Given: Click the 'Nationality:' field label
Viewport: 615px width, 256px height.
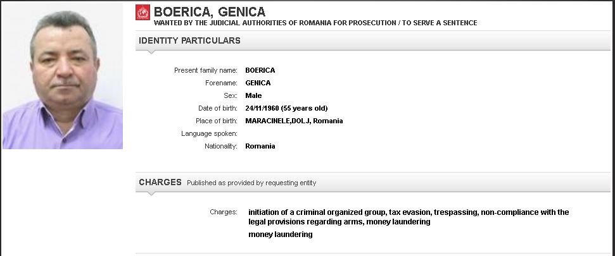Looking at the screenshot, I should (221, 146).
